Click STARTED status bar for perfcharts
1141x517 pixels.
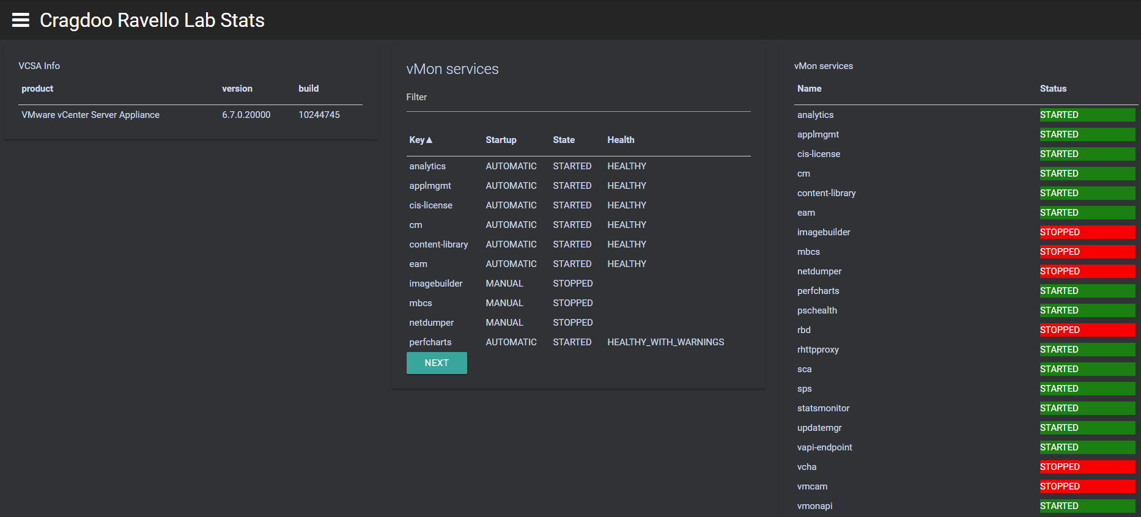click(1087, 291)
